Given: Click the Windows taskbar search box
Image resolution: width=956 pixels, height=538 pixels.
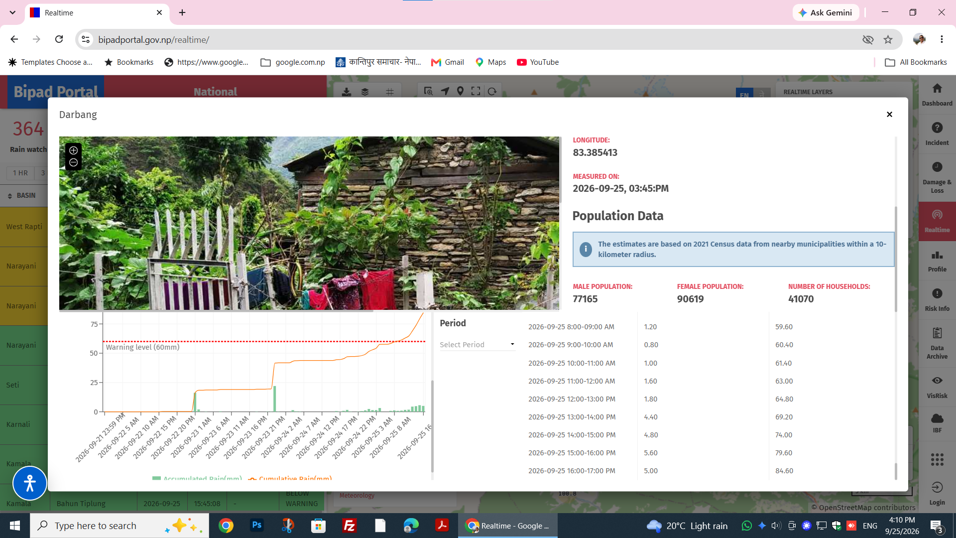Looking at the screenshot, I should 119,526.
